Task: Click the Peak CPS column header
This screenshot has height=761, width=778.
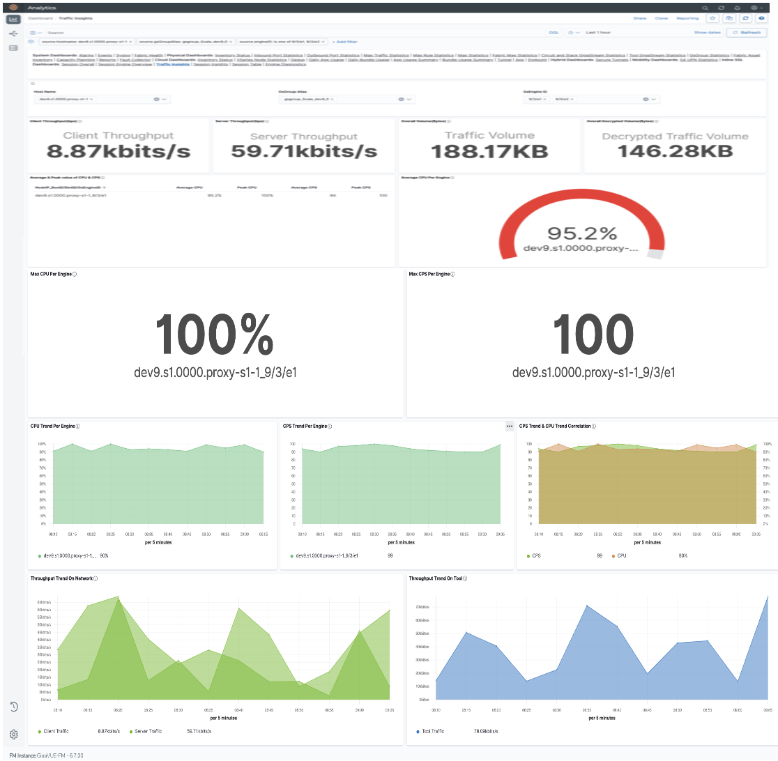Action: (x=360, y=187)
